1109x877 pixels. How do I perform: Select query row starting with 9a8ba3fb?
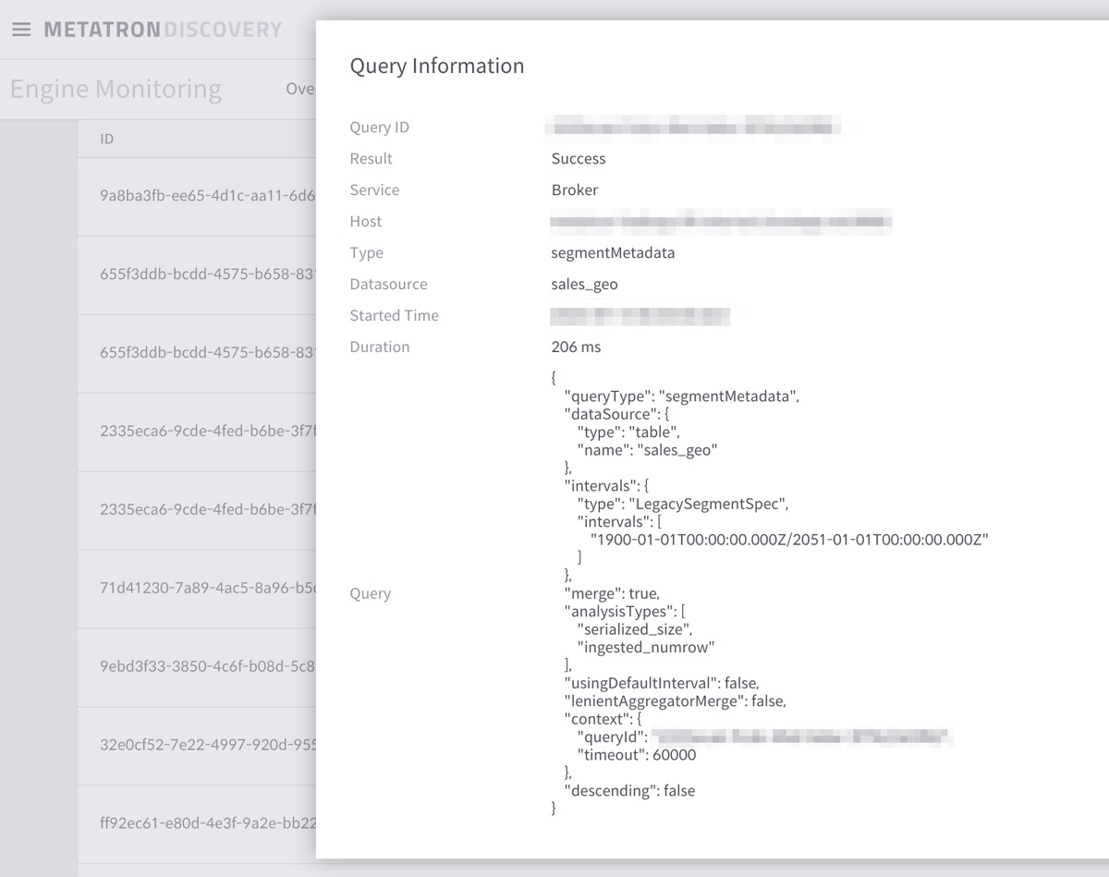coord(199,197)
